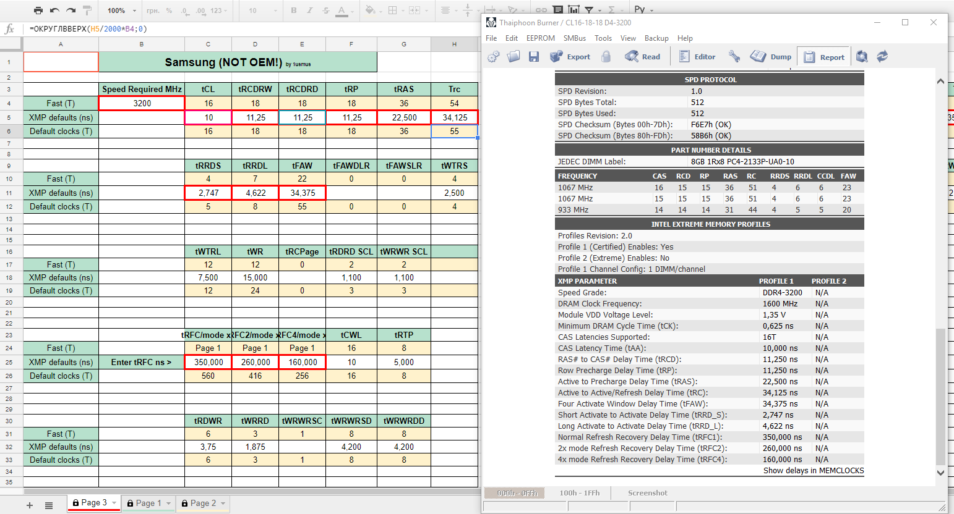Screen dimensions: 954x514
Task: Apply strikethrough formatting in the spreadsheet
Action: pyautogui.click(x=325, y=11)
